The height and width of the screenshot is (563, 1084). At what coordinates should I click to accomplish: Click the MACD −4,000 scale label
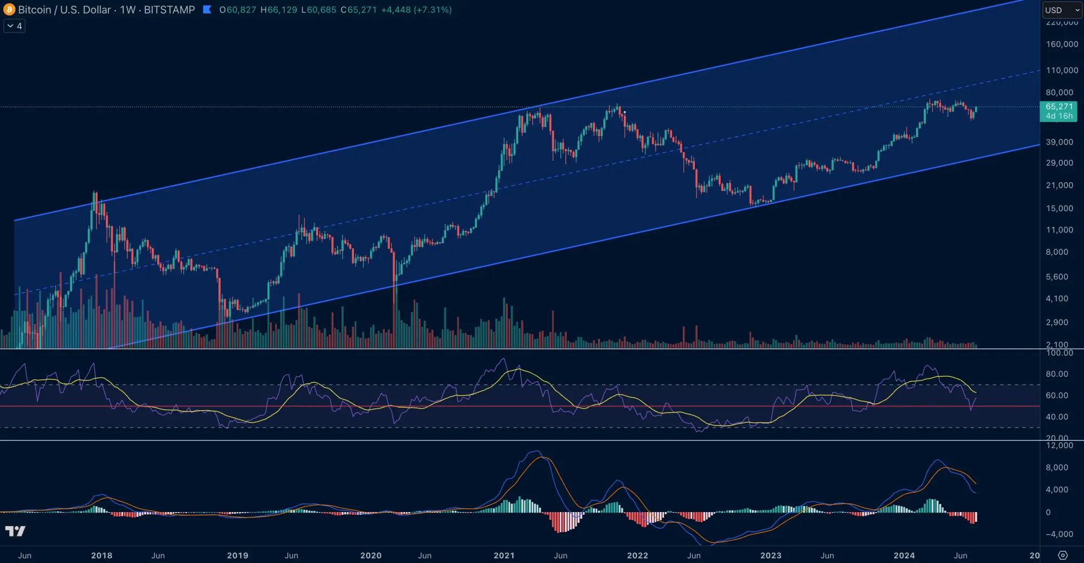pos(1059,534)
